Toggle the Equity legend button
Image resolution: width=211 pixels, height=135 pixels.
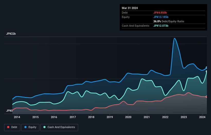coord(30,127)
